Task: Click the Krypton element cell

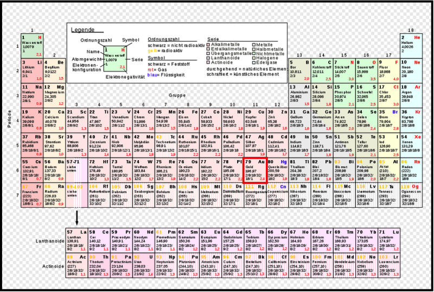Action: pos(411,120)
